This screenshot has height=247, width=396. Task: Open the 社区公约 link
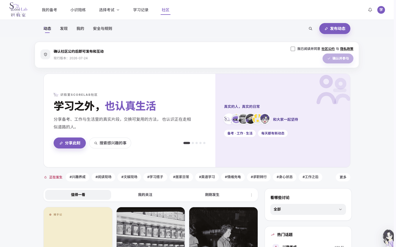[x=328, y=49]
